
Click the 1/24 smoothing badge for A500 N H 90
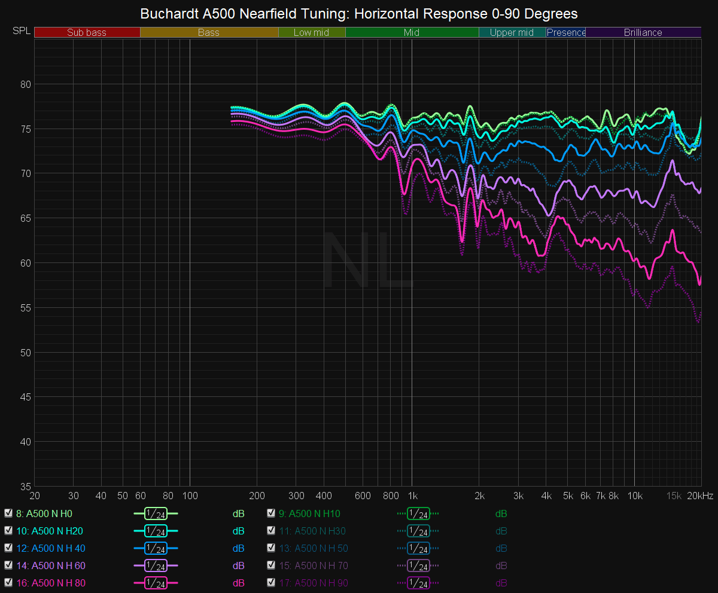click(x=418, y=583)
